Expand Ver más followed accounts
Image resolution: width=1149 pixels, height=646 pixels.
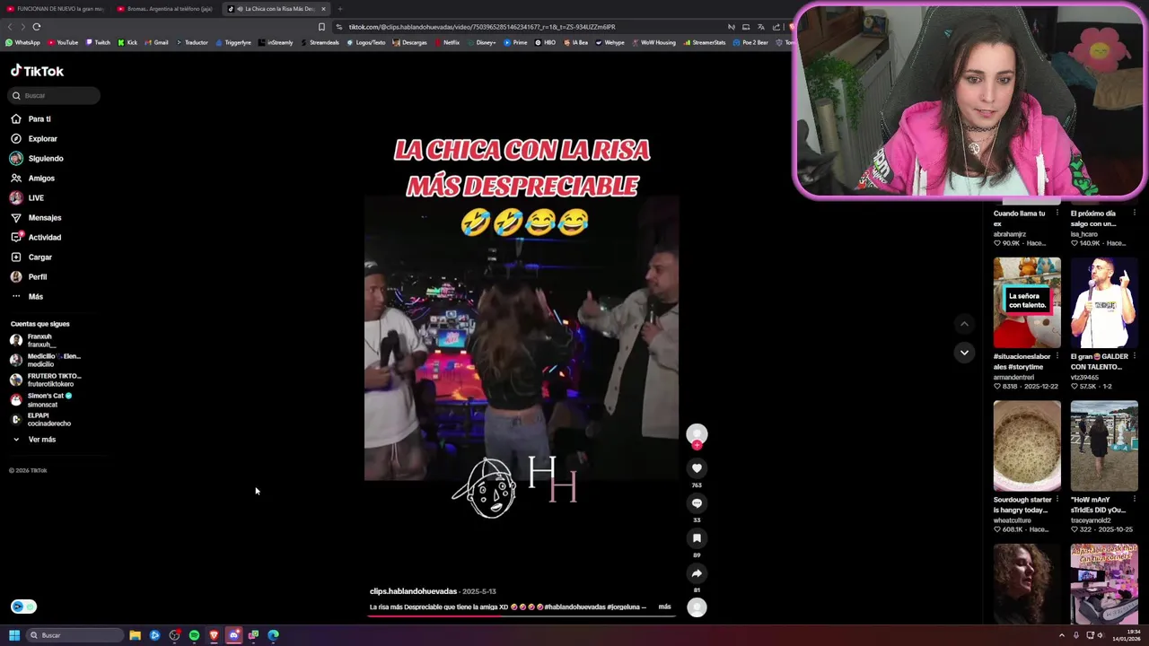coord(34,440)
